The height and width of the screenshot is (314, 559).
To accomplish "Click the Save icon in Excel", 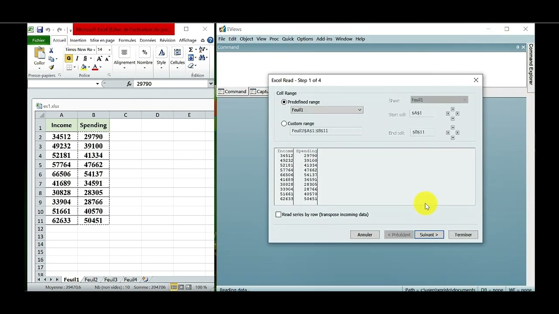I will point(39,30).
